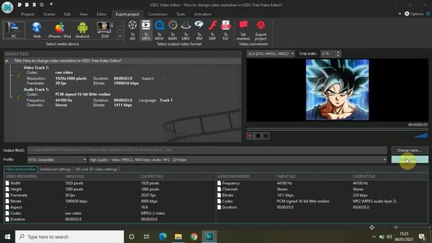Select iPhone / iPad device icon
432x243 pixels.
[x=59, y=30]
